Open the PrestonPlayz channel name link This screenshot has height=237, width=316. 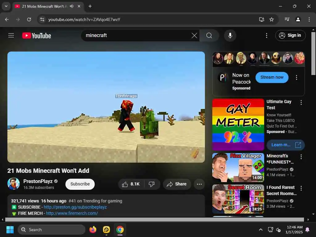pos(38,181)
